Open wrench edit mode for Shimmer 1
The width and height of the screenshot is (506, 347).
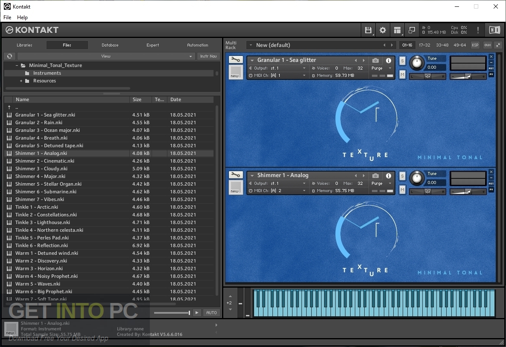pos(236,175)
